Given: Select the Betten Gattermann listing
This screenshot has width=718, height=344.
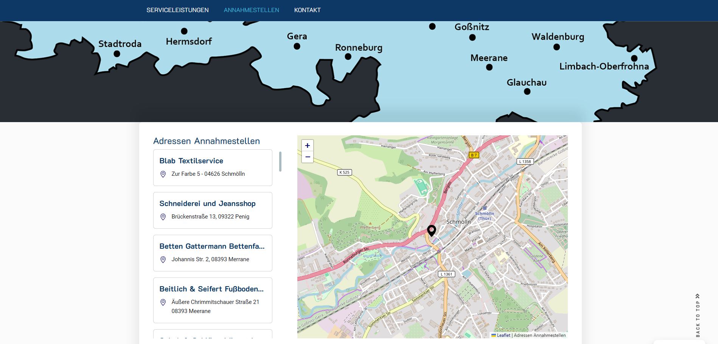Looking at the screenshot, I should (x=212, y=246).
